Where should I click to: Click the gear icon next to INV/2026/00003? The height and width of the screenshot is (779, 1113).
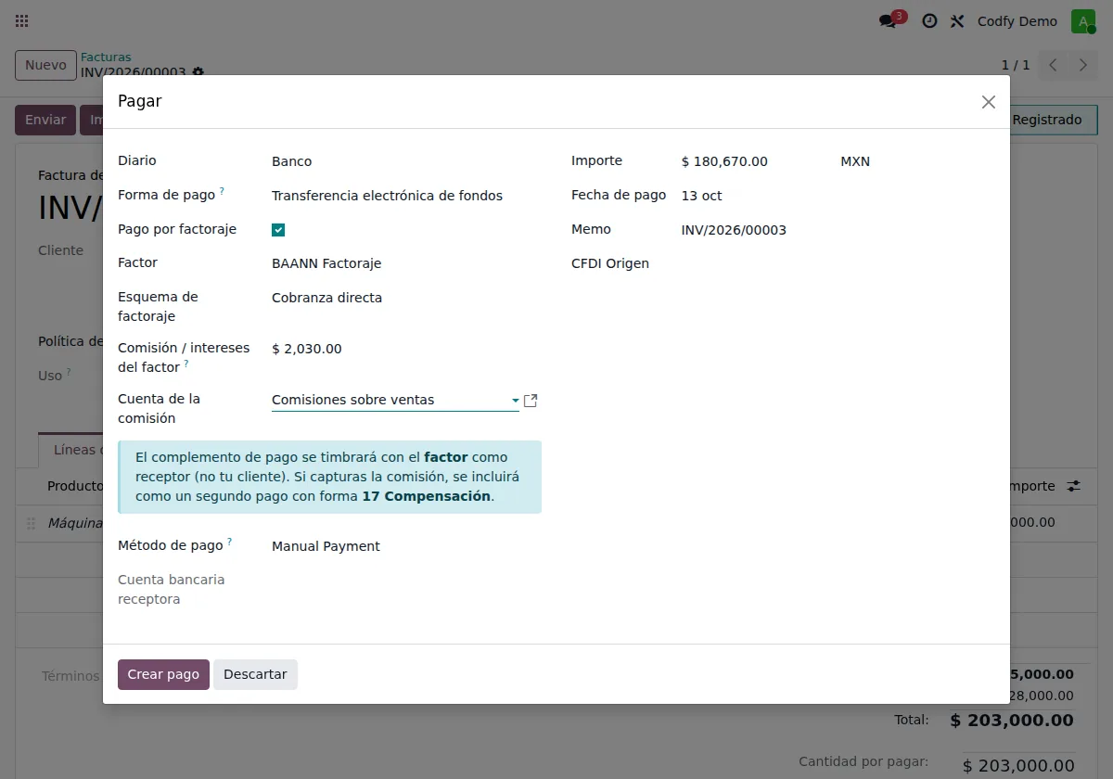point(198,72)
